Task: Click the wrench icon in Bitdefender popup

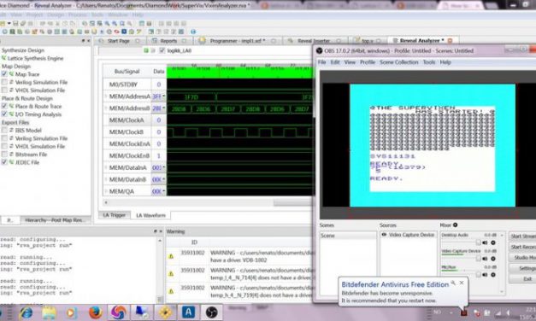Action: 453,283
